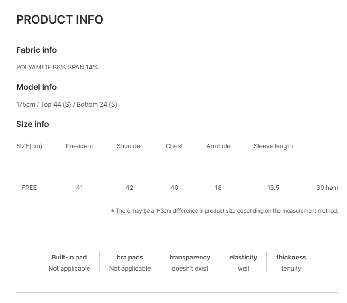Image resolution: width=347 pixels, height=303 pixels.
Task: Select the Chest column header
Action: 174,146
